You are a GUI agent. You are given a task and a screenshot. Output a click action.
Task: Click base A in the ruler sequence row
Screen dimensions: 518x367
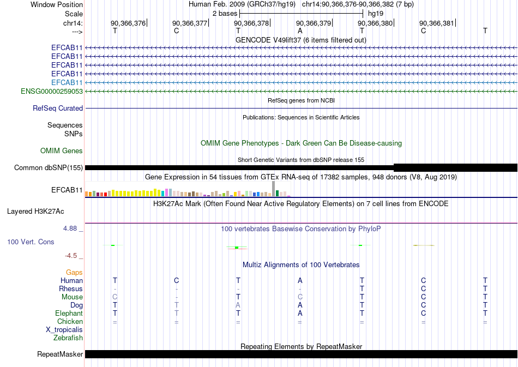pyautogui.click(x=300, y=31)
